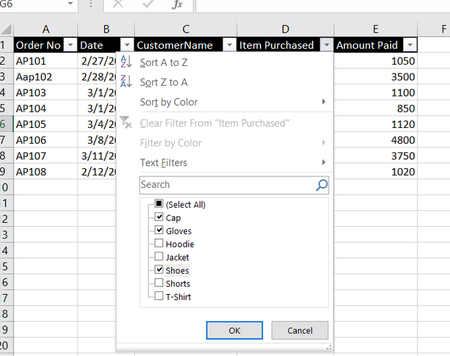The height and width of the screenshot is (356, 450).
Task: Enable the T-Shirt filter checkbox
Action: [159, 296]
